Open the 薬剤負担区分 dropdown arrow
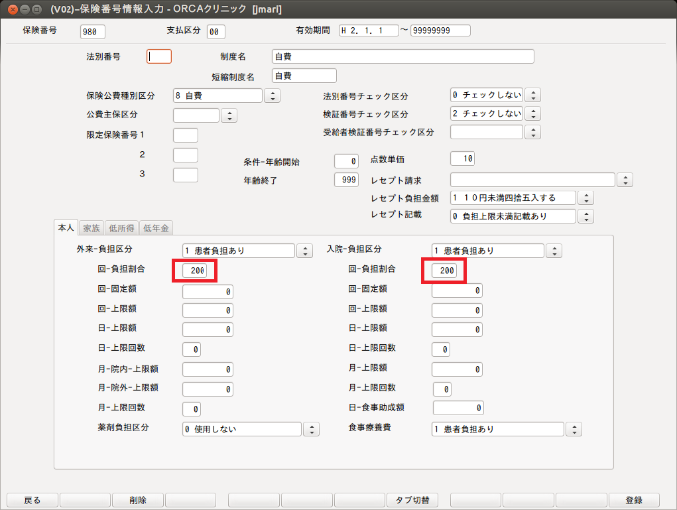The height and width of the screenshot is (510, 677). [x=311, y=429]
